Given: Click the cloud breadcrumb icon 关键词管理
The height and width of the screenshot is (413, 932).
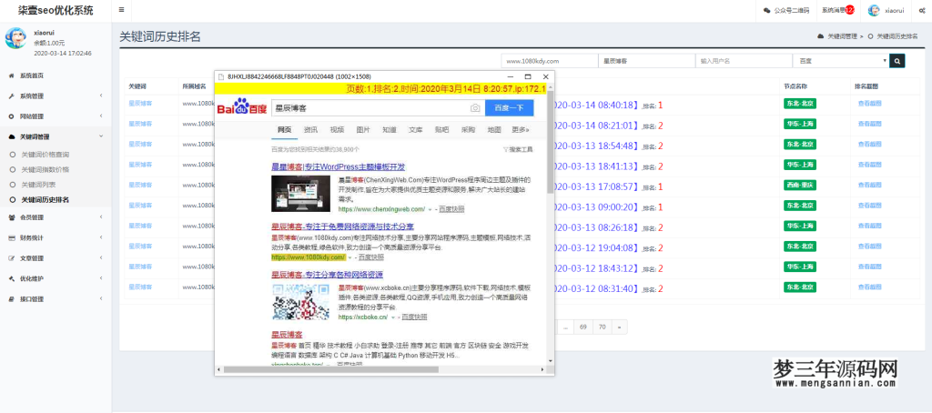Looking at the screenshot, I should pyautogui.click(x=821, y=36).
